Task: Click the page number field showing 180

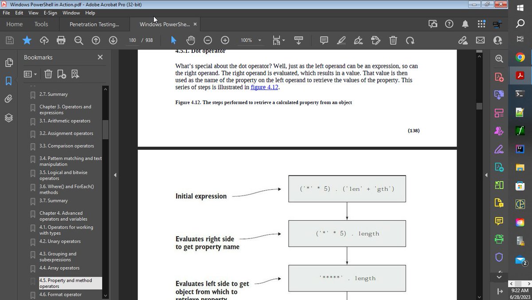Action: 132,40
